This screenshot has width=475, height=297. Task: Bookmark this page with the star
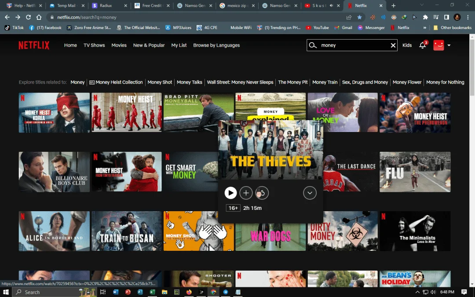point(359,17)
